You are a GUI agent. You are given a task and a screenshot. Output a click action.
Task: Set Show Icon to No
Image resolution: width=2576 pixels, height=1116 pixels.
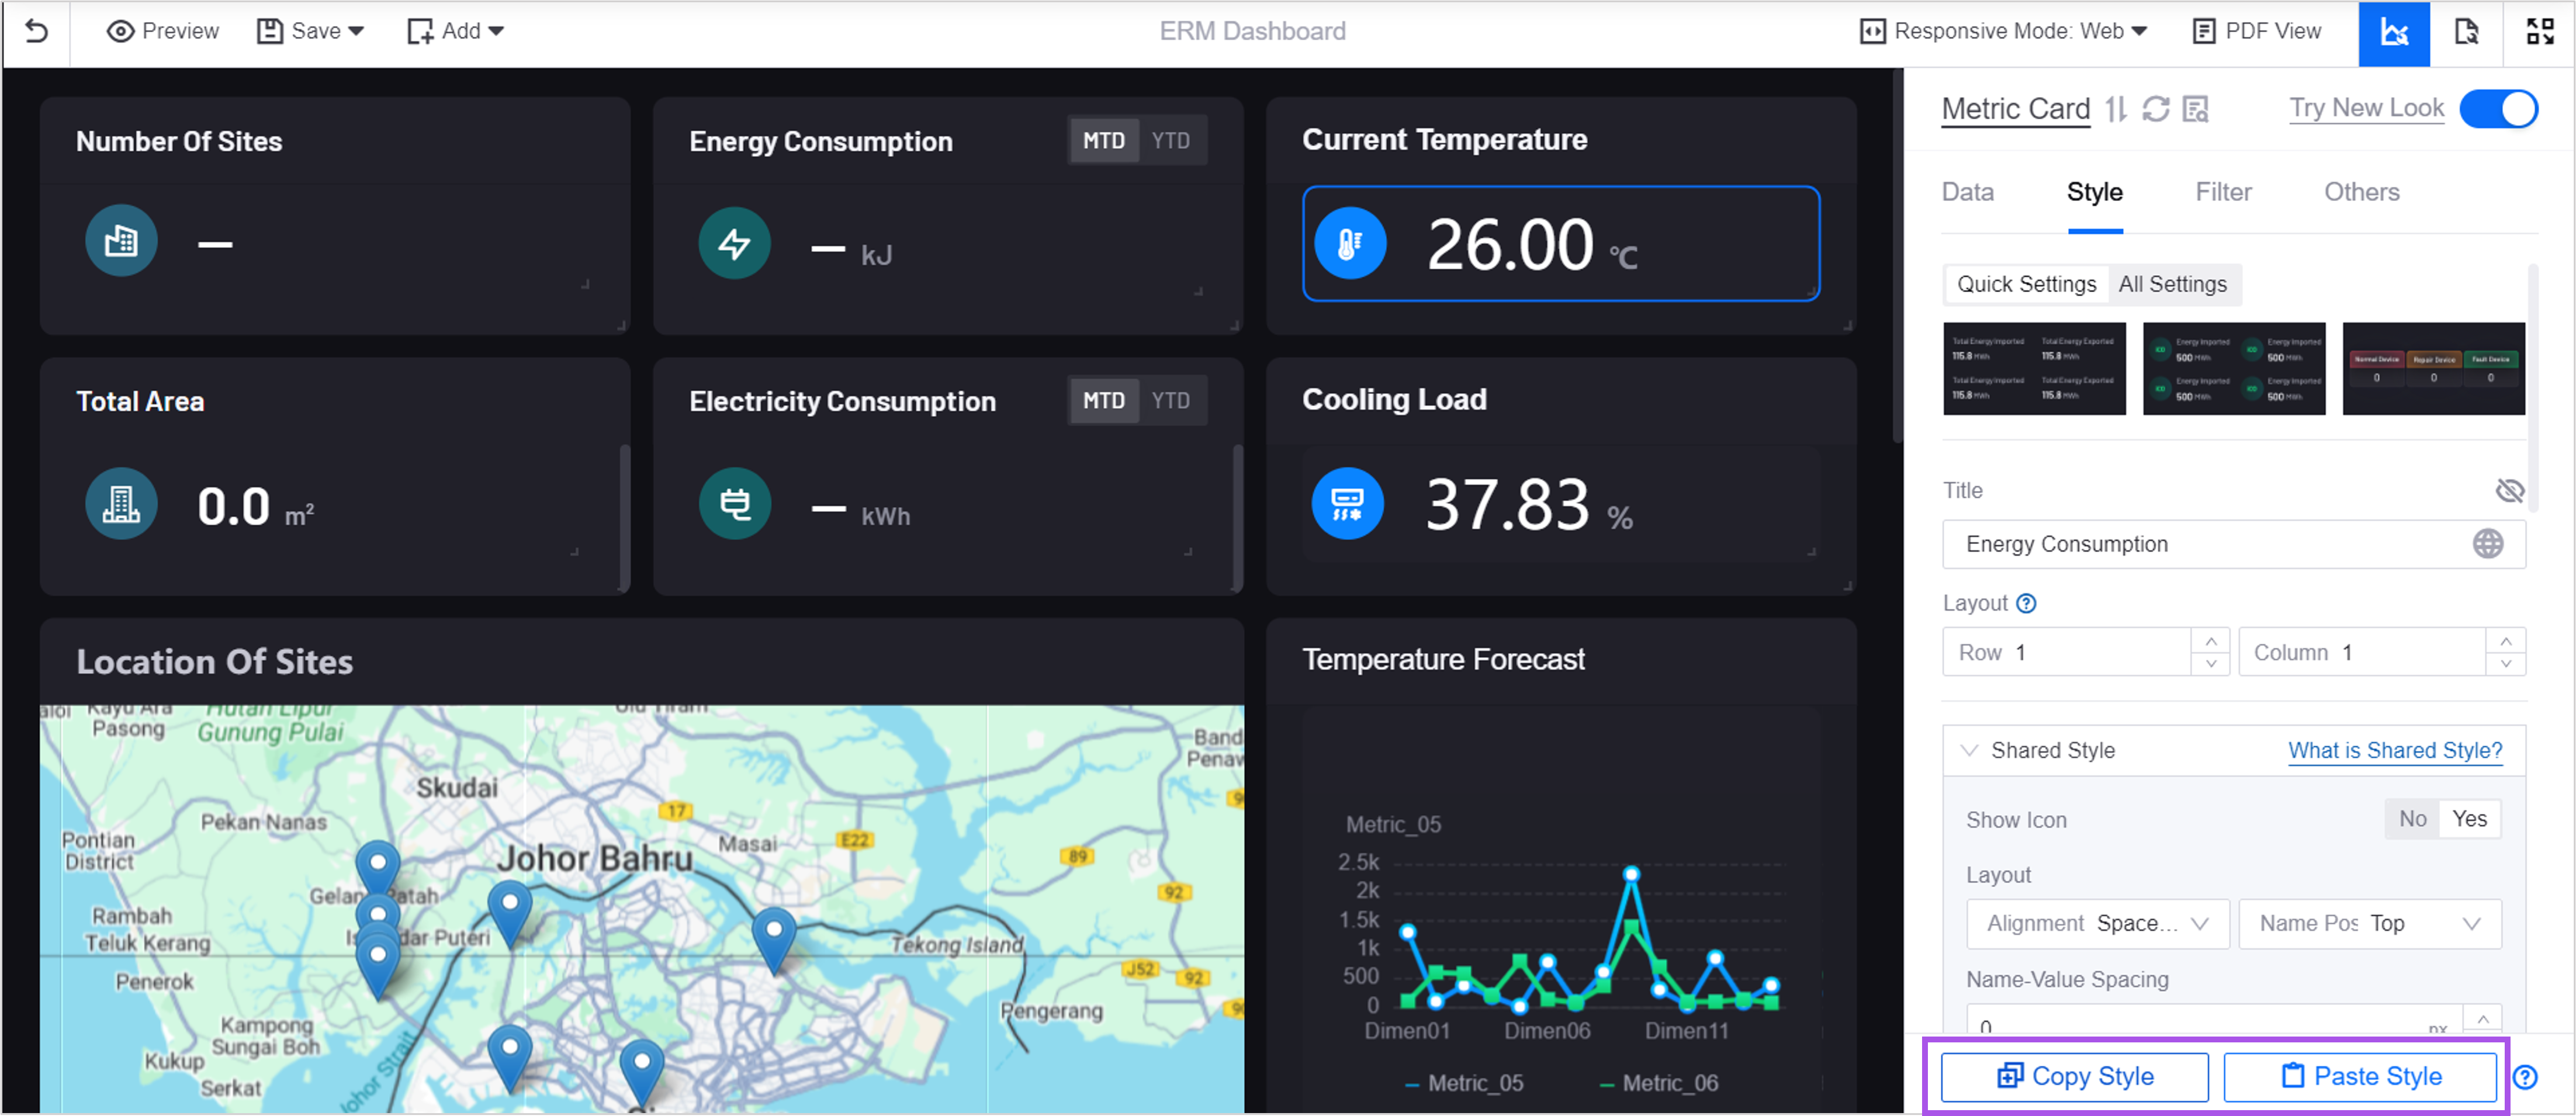coord(2412,819)
